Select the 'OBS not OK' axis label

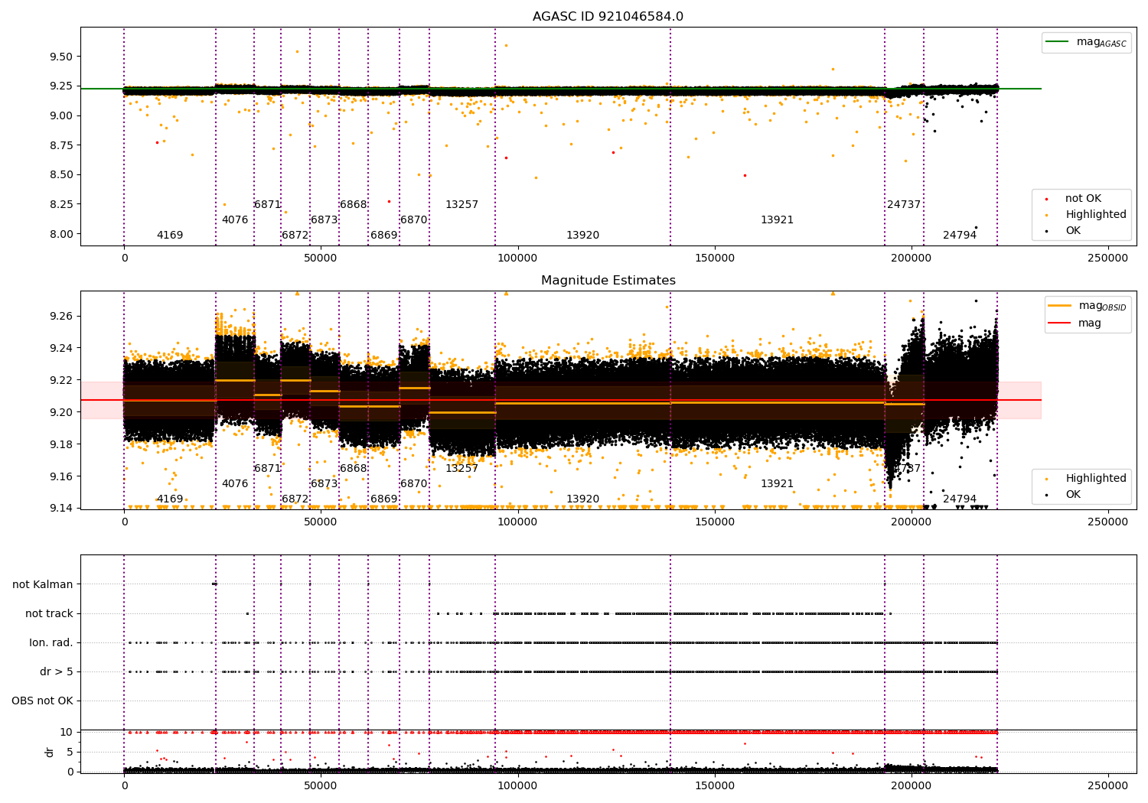pos(42,701)
